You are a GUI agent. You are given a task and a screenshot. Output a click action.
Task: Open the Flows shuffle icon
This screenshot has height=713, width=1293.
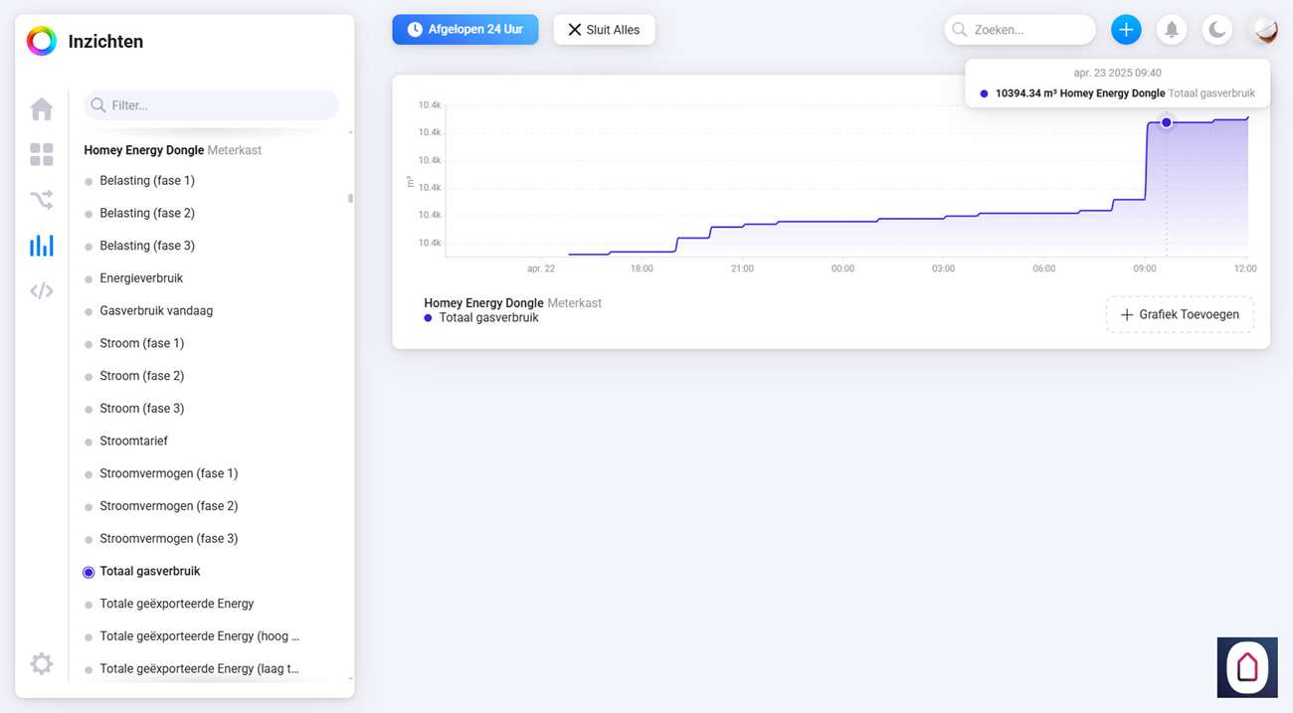pos(42,200)
